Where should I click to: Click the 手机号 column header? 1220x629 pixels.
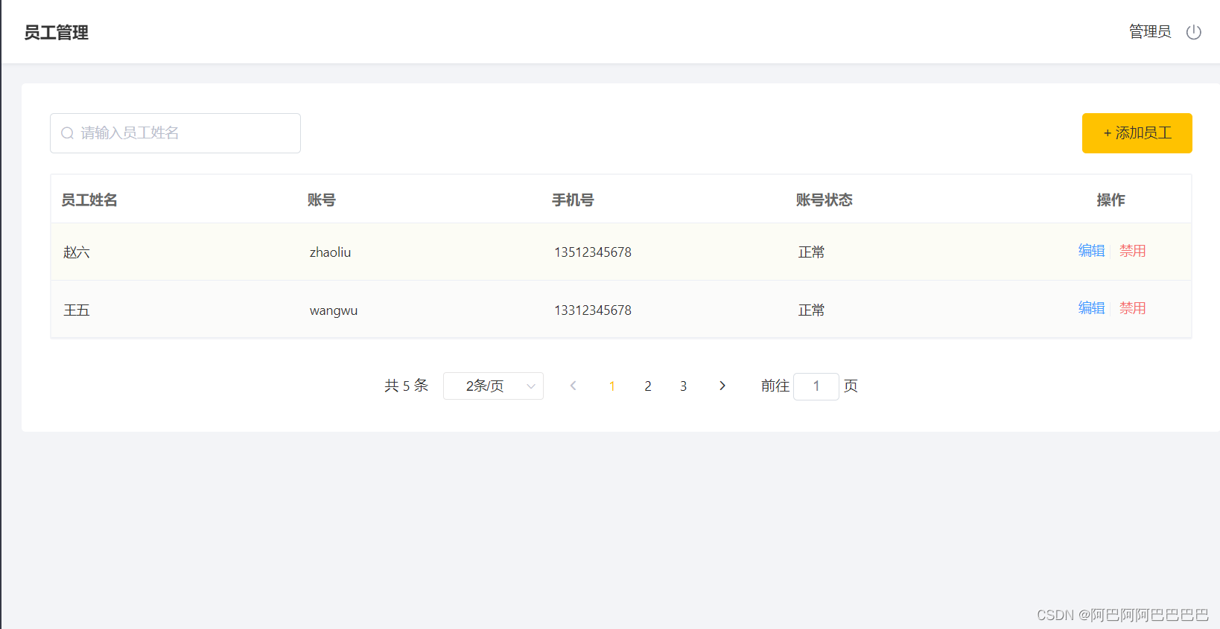573,199
